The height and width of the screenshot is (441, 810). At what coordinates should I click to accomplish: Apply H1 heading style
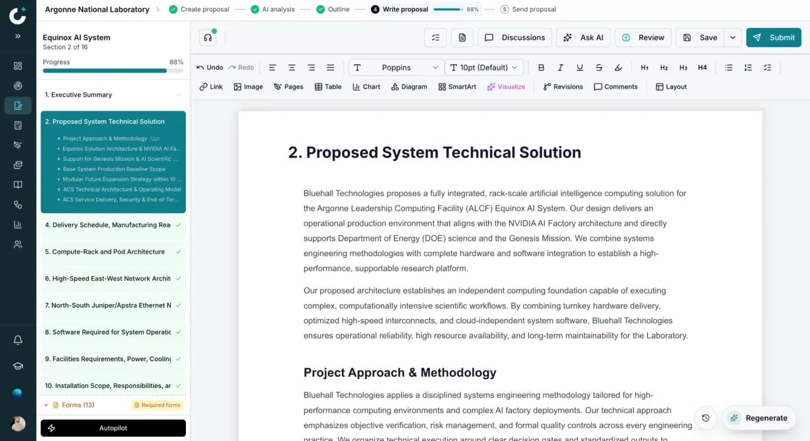644,68
